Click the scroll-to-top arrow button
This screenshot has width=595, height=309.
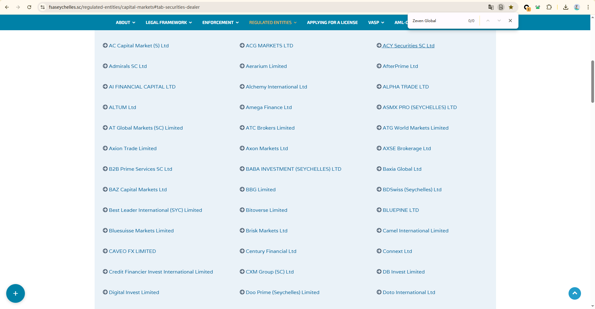[x=575, y=293]
